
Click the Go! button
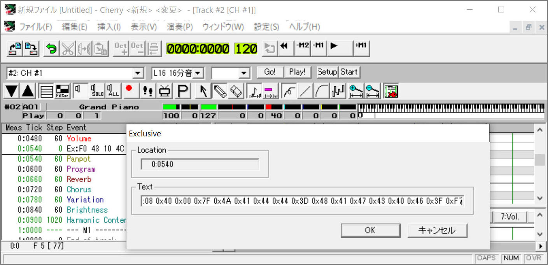tap(270, 72)
